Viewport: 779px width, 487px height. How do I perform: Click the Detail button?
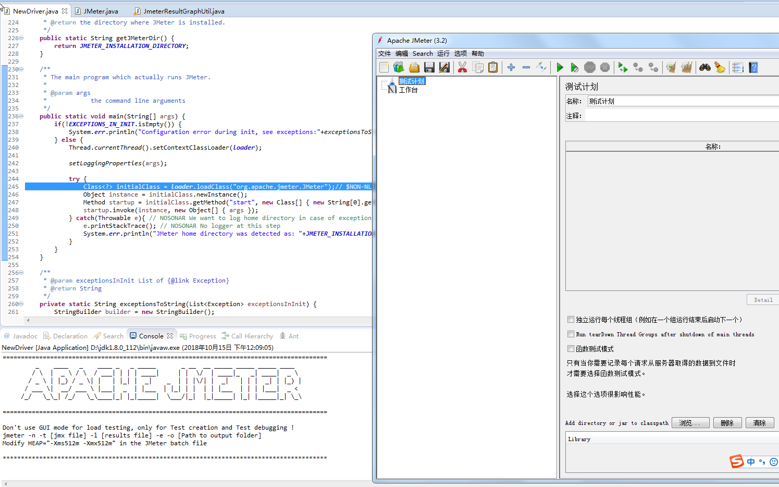763,300
